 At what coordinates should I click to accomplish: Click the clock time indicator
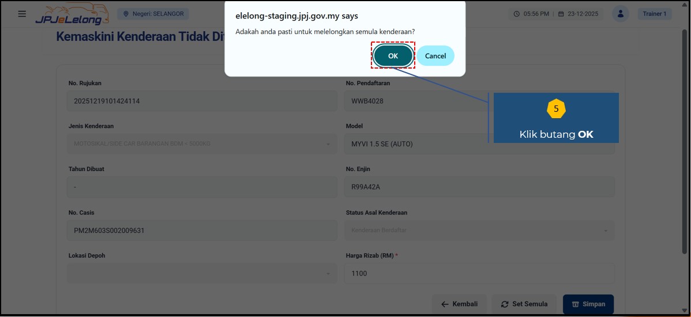point(531,14)
